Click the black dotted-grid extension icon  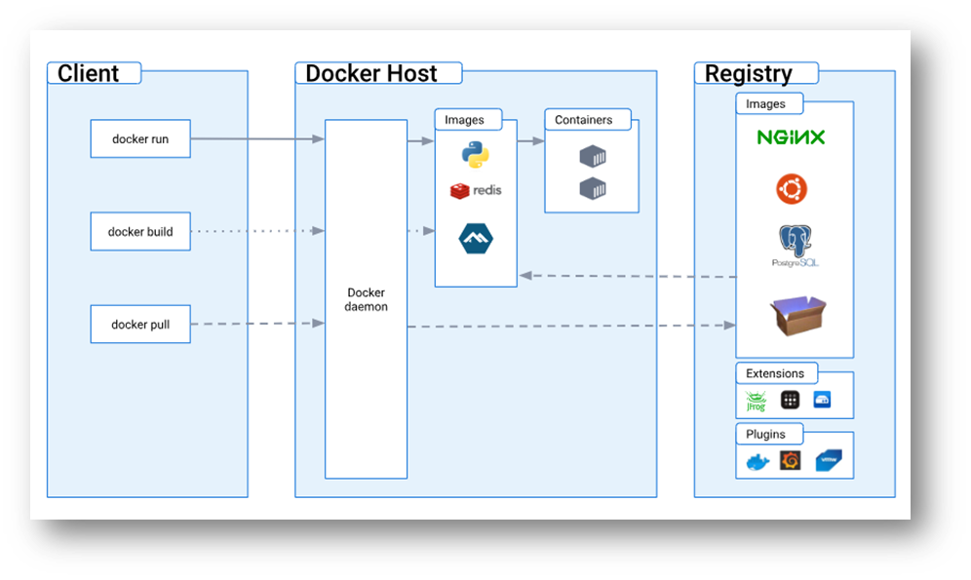790,400
